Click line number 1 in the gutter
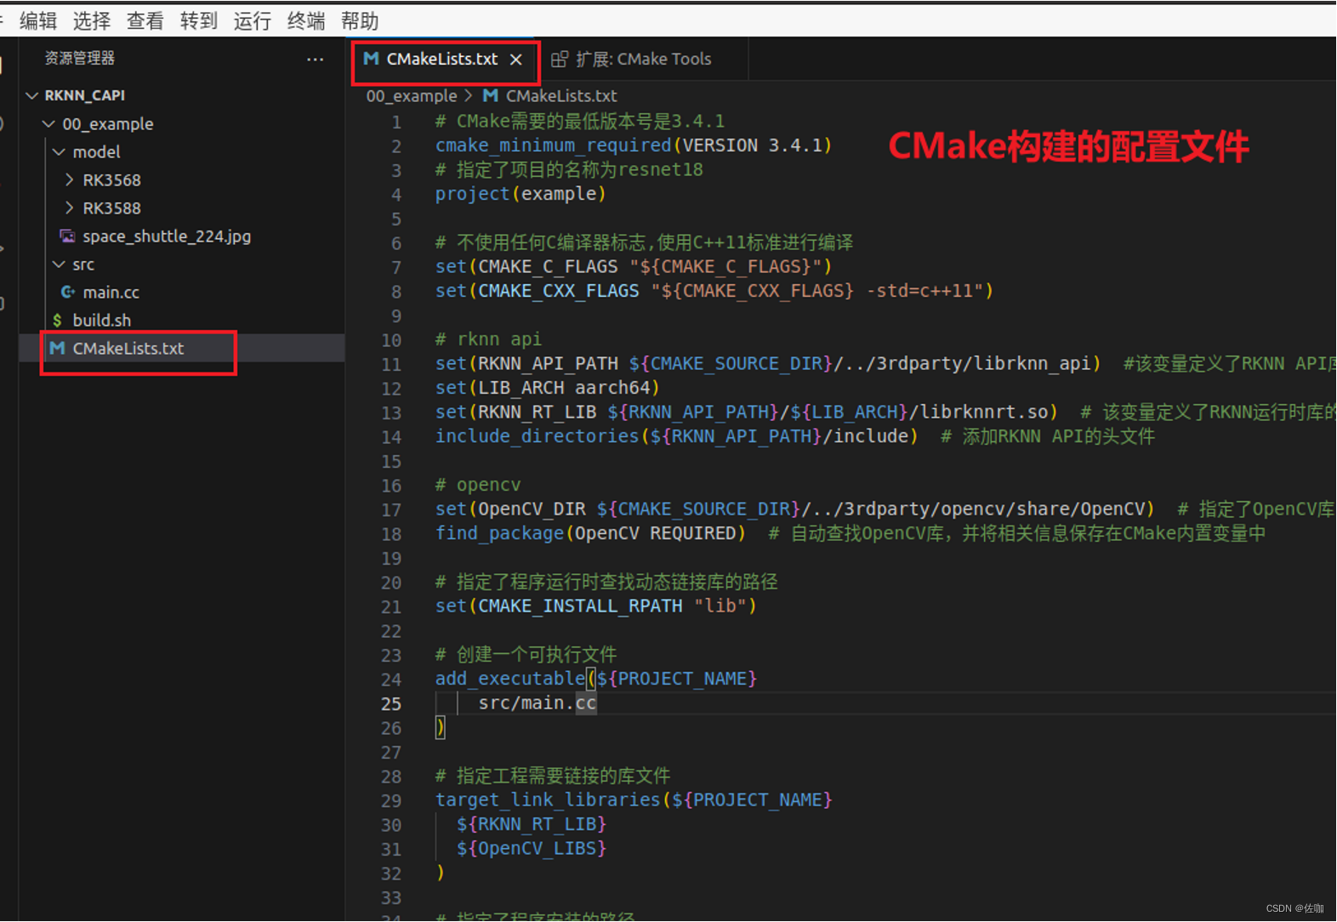Screen dimensions: 1337x922 [x=396, y=122]
